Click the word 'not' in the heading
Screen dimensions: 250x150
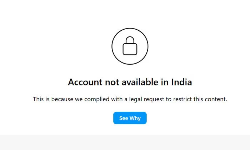coord(112,82)
